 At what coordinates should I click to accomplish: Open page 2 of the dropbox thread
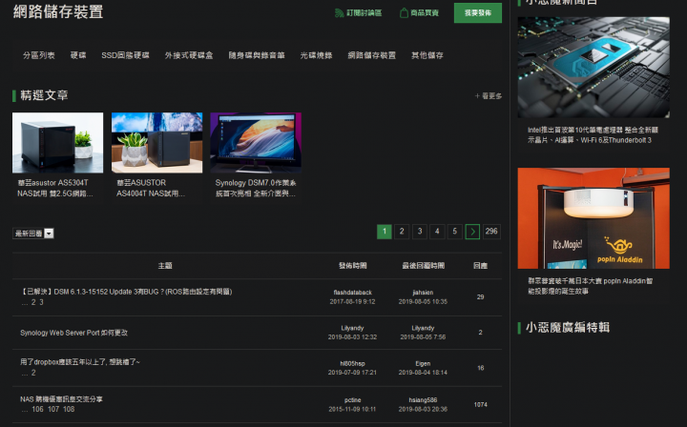pos(33,373)
